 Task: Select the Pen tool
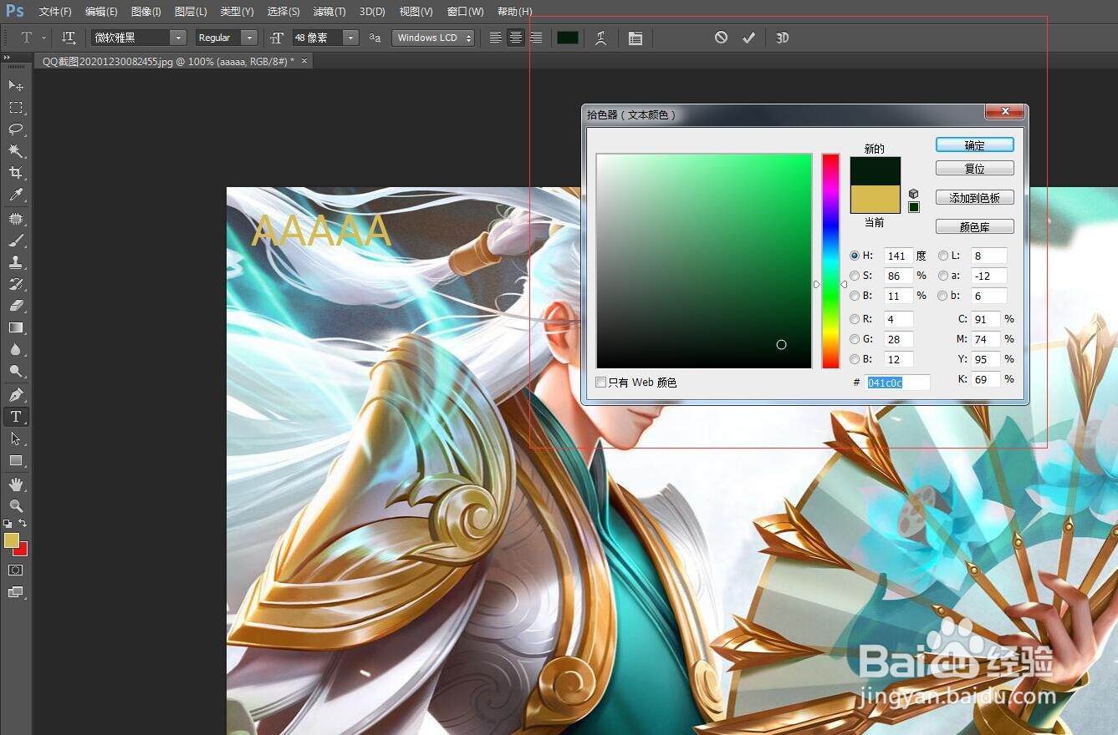16,394
